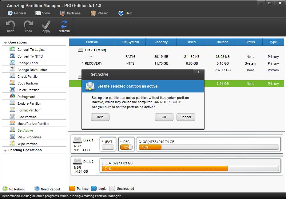
Task: Collapse the Operations section
Action: pos(5,43)
